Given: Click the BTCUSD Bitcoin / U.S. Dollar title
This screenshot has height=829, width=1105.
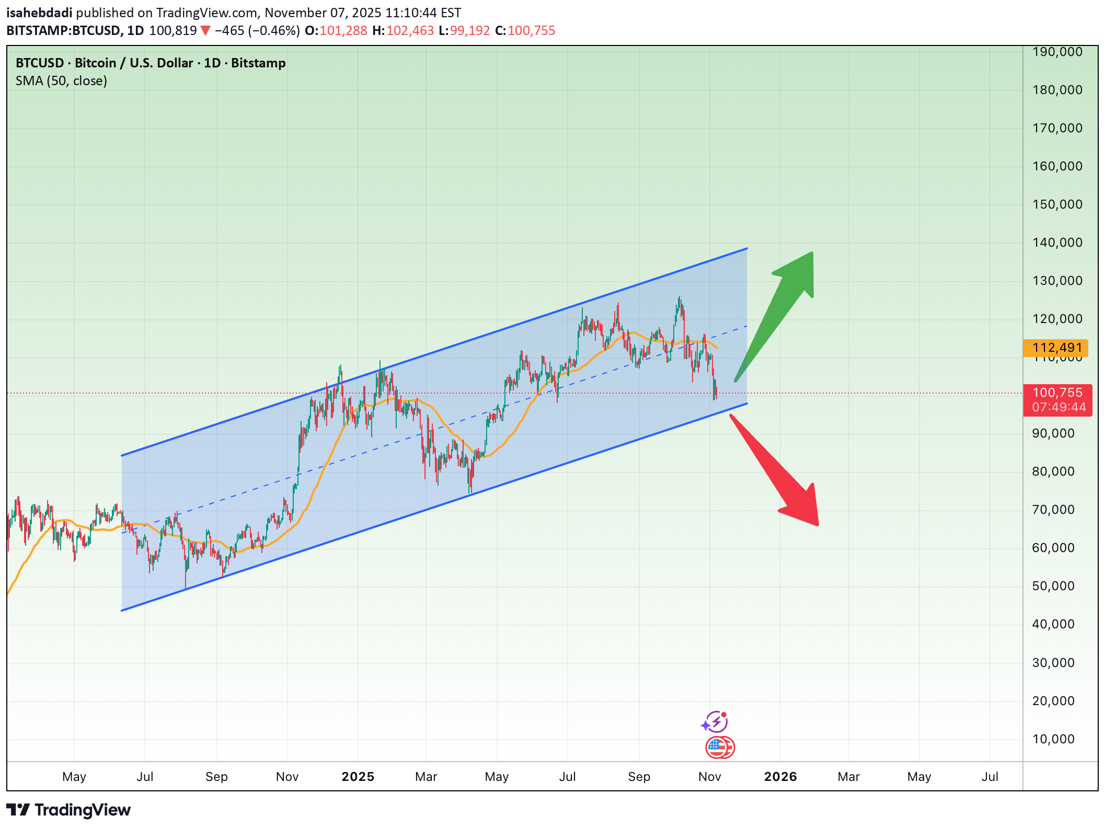Looking at the screenshot, I should tap(151, 63).
